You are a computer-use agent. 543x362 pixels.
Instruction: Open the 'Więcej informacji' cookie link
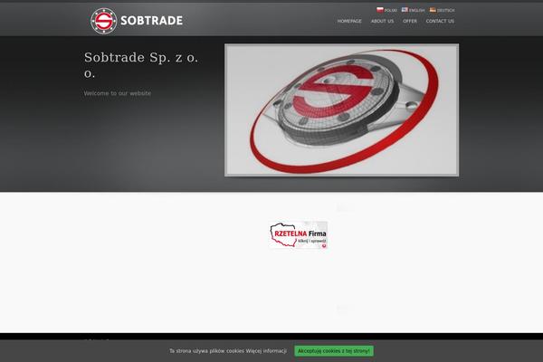(266, 351)
